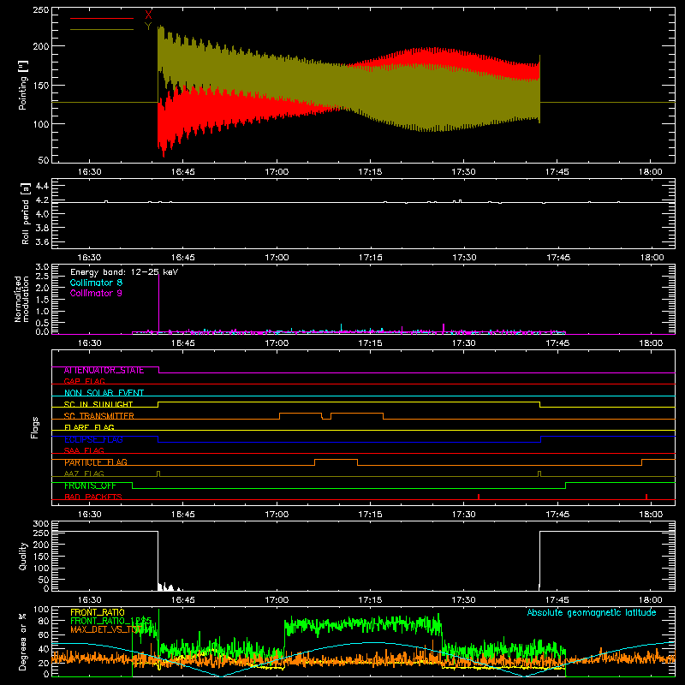The height and width of the screenshot is (685, 685).
Task: Click the tall magenta Collimator 9 spike
Action: click(x=158, y=304)
